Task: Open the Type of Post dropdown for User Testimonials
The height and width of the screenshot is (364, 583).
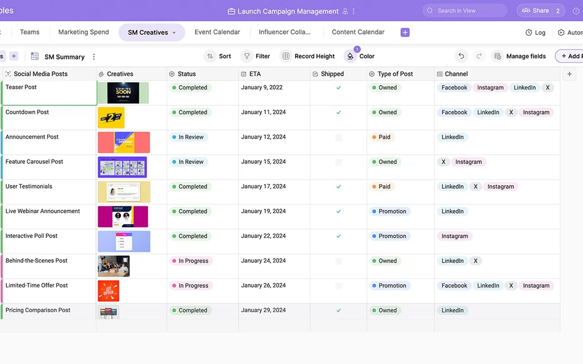Action: tap(382, 187)
